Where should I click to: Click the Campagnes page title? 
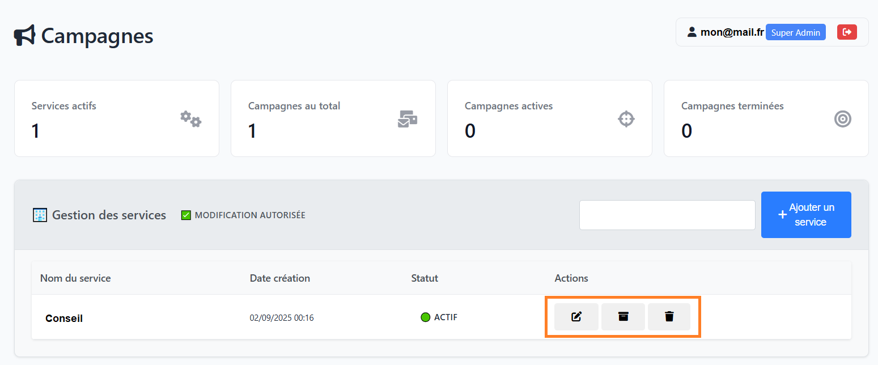(97, 36)
